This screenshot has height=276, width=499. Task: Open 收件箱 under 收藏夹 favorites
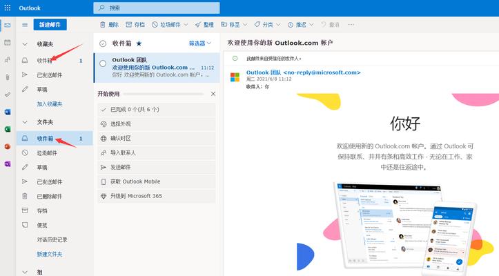click(x=55, y=61)
